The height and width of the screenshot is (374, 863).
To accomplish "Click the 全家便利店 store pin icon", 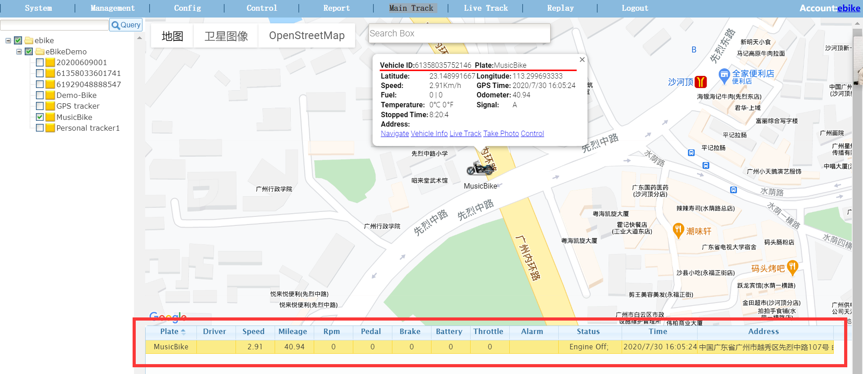I will [724, 76].
